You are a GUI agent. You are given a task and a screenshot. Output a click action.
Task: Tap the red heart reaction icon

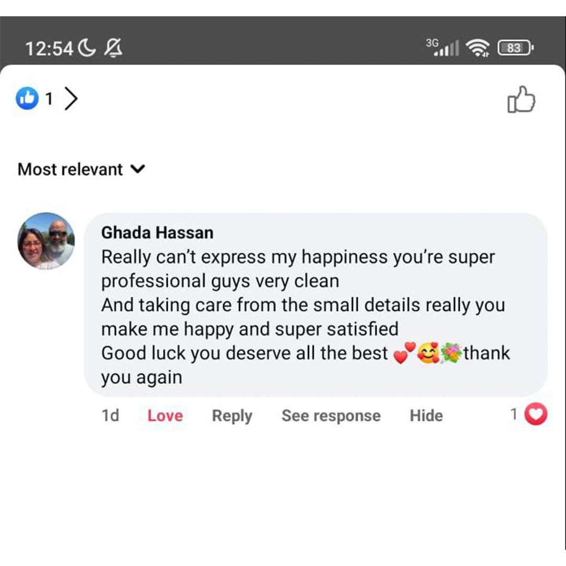coord(536,415)
